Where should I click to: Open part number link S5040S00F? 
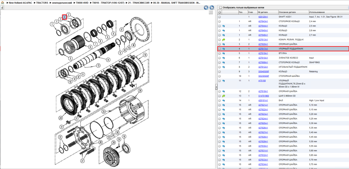click(264, 72)
